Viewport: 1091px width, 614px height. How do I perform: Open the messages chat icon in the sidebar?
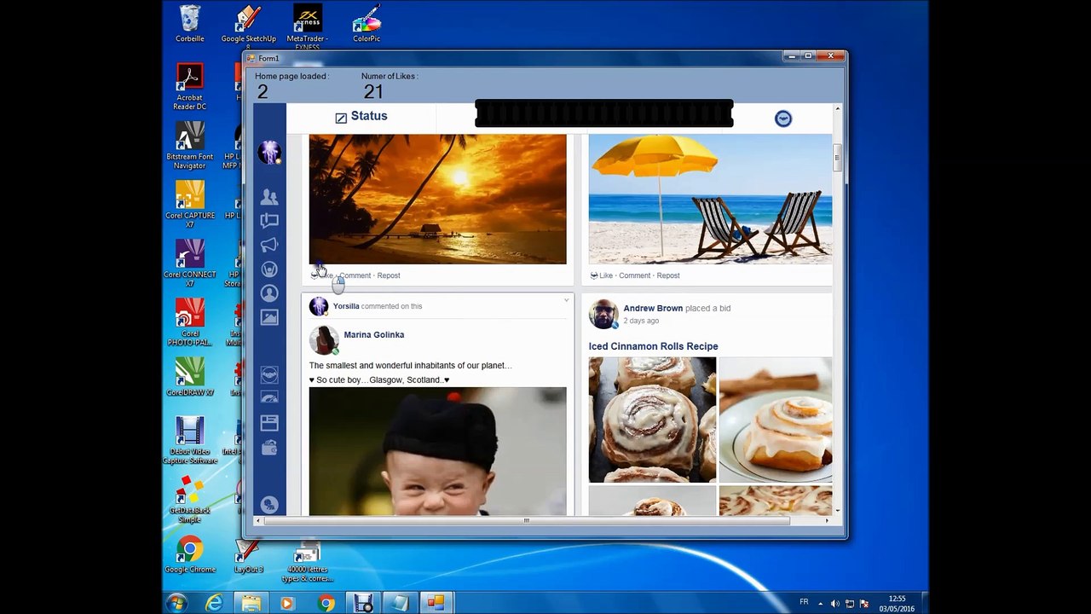coord(269,221)
